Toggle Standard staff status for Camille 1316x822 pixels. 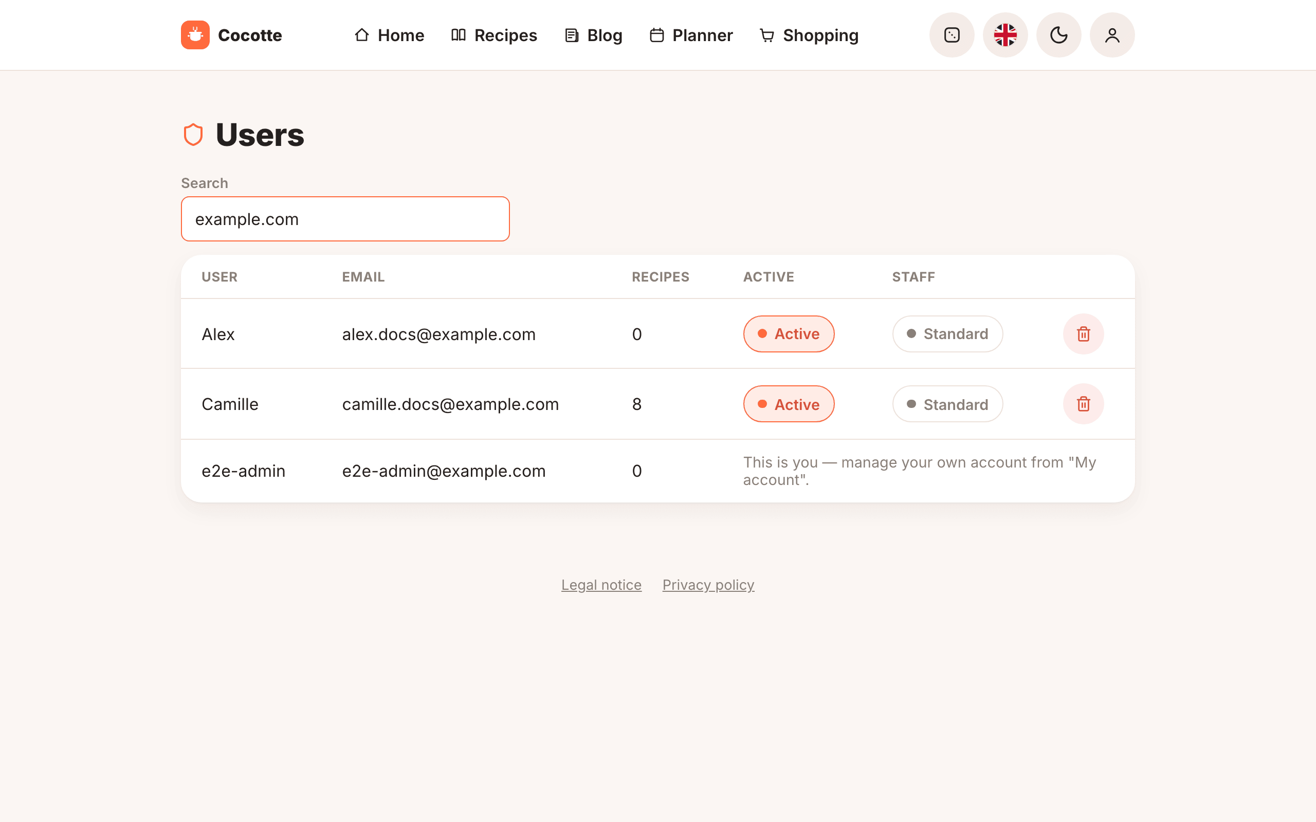[x=947, y=404]
